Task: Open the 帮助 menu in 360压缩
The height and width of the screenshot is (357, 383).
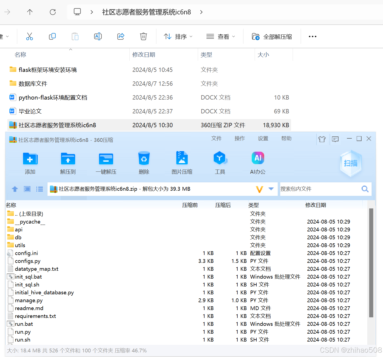Action: click(286, 138)
